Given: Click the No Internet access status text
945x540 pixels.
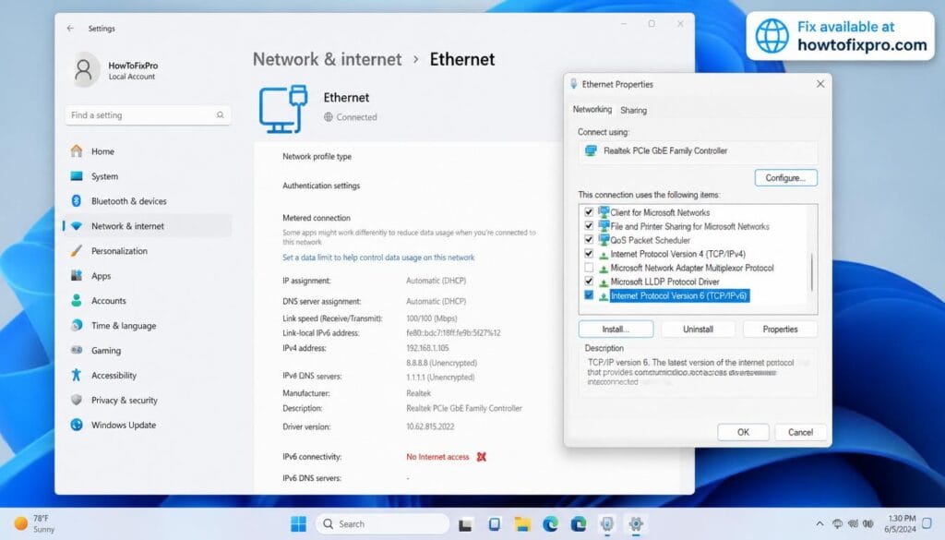Looking at the screenshot, I should (437, 457).
